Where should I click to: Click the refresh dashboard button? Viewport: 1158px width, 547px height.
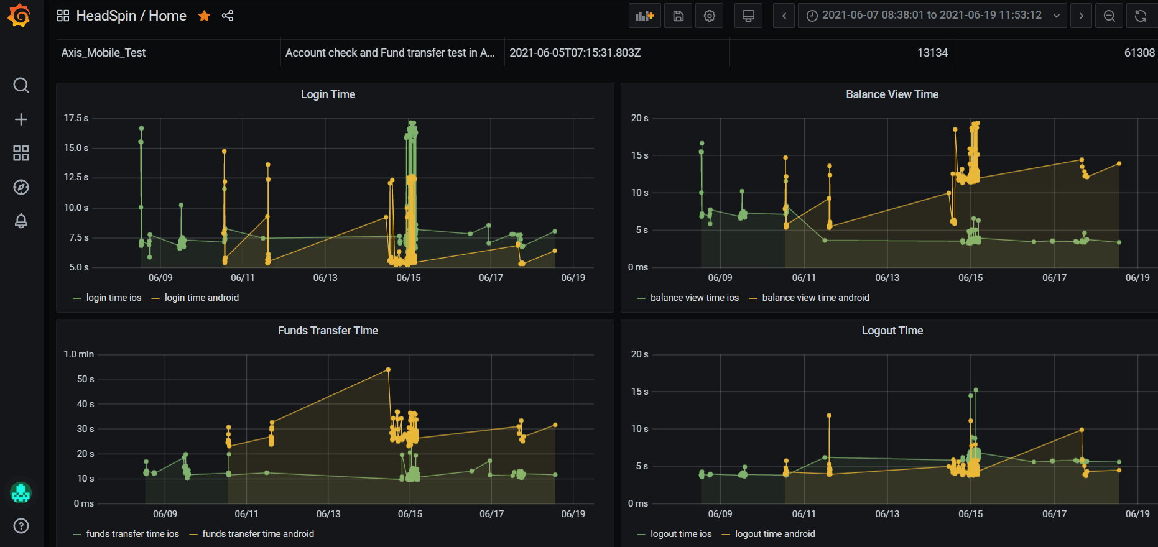point(1140,16)
